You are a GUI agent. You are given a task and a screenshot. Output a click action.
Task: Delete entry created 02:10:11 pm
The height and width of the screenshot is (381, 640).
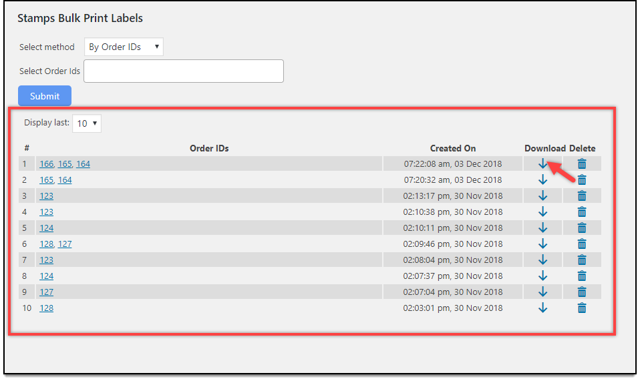pyautogui.click(x=582, y=228)
